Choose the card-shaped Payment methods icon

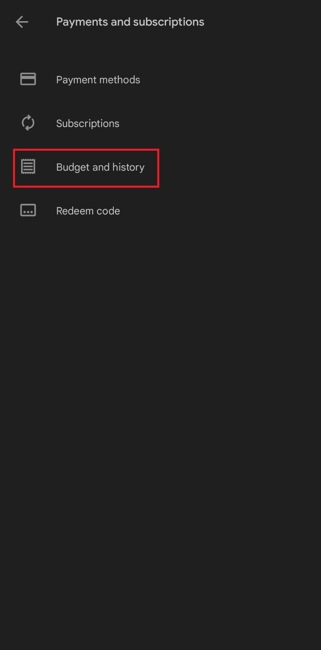coord(28,79)
